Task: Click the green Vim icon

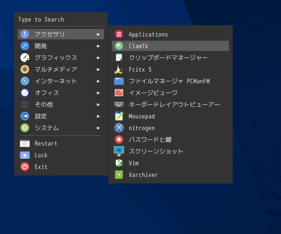Action: (x=119, y=163)
